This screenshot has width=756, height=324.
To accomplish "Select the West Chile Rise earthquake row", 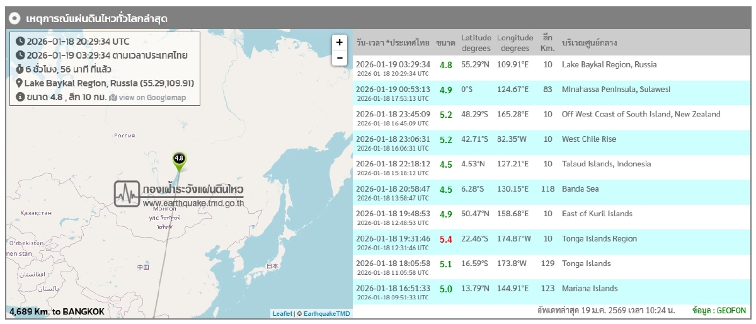I will (588, 139).
